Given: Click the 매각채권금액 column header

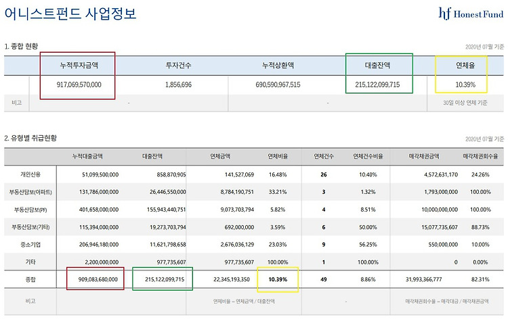Looking at the screenshot, I should click(424, 156).
